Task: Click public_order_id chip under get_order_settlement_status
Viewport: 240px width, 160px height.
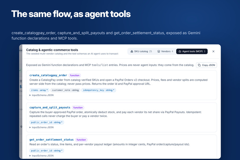Action: (x=47, y=151)
